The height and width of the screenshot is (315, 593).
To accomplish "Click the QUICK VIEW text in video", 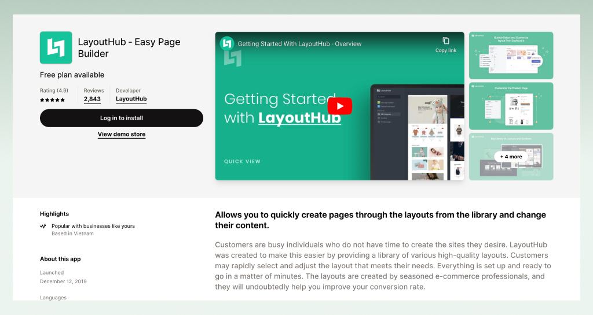I will tap(242, 161).
